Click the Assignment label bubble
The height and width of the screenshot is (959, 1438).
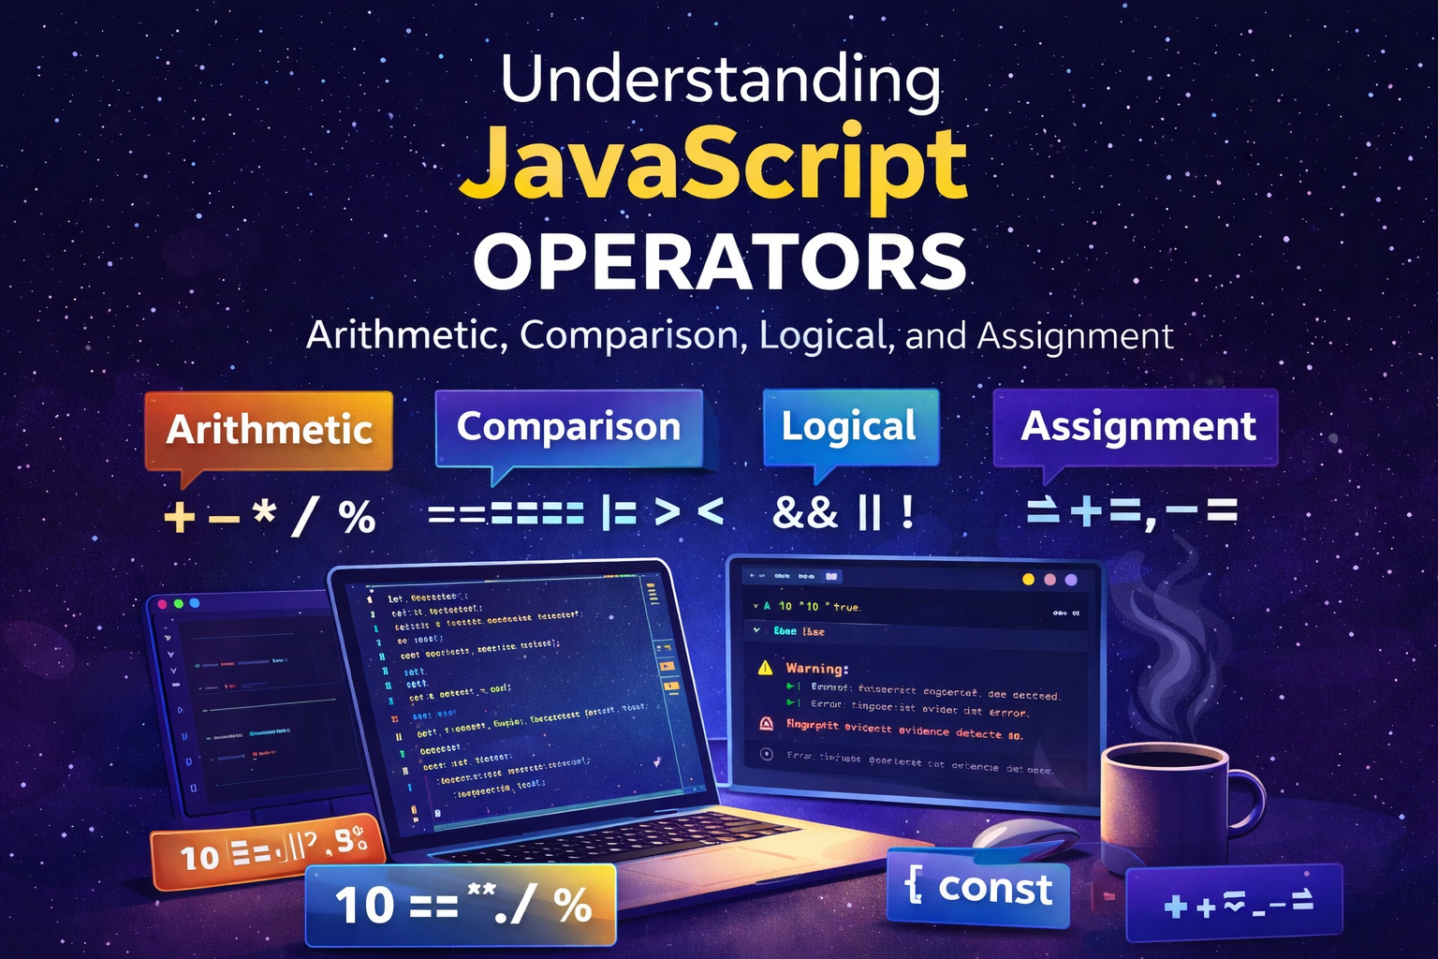point(1136,426)
